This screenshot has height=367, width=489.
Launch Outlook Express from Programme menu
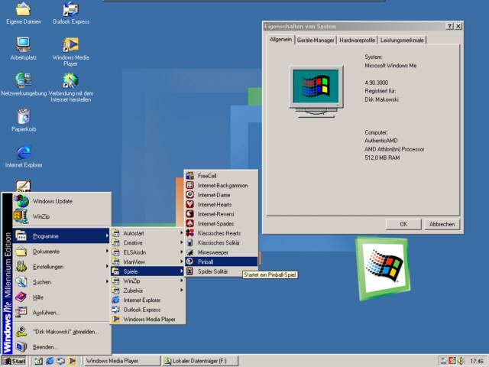coord(147,310)
